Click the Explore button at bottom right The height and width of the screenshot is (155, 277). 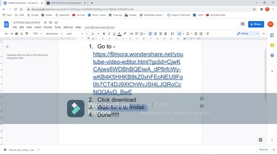point(261,140)
